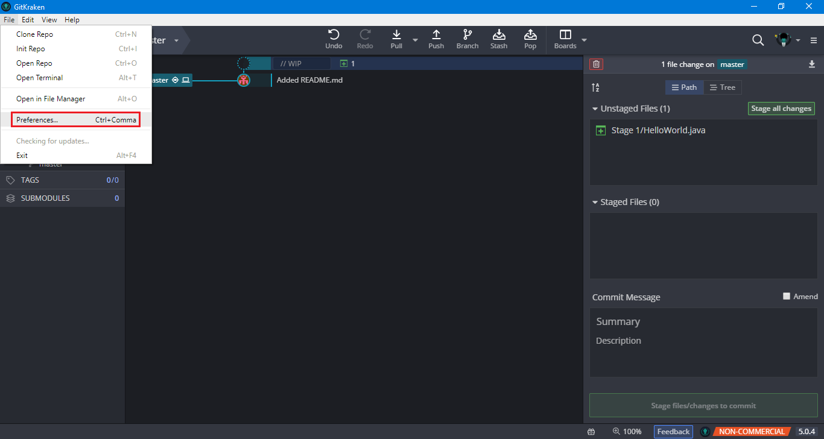Click the Stash toolbar icon
Screen dimensions: 824x439
[499, 35]
